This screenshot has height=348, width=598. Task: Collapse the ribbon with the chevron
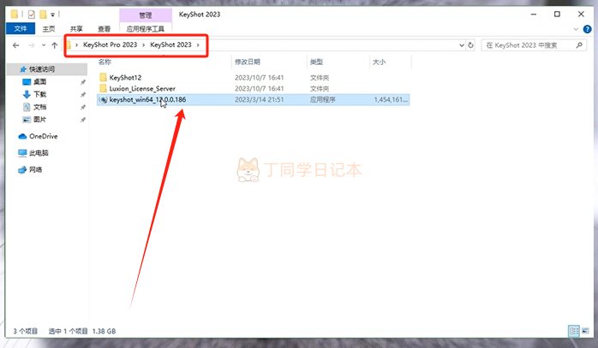(576, 29)
